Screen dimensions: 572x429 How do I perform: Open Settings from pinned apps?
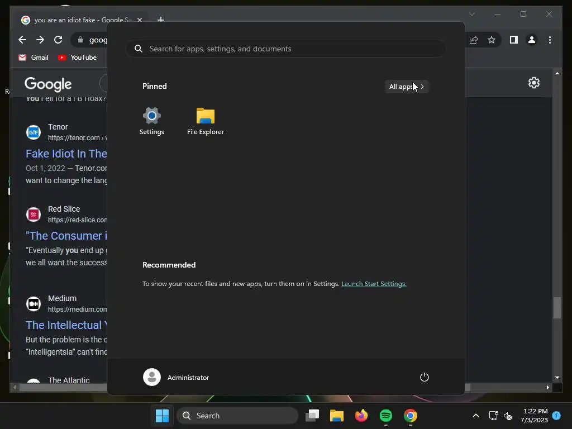click(x=152, y=121)
